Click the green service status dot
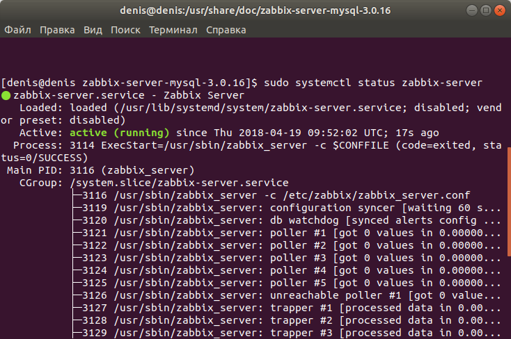This screenshot has height=339, width=511. pos(6,96)
